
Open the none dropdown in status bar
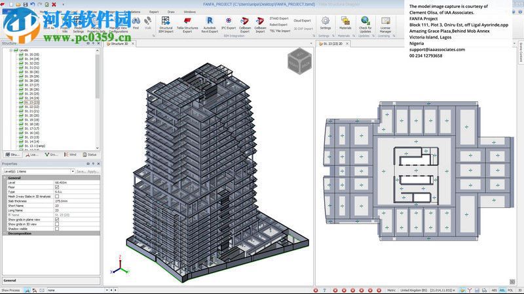pos(107,290)
